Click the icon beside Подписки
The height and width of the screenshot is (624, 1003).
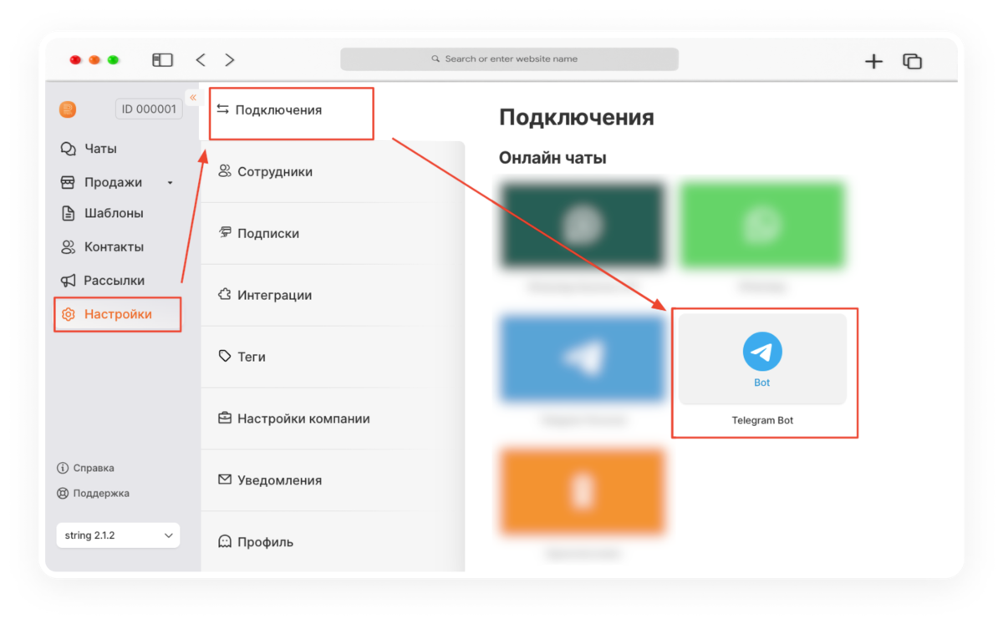225,233
